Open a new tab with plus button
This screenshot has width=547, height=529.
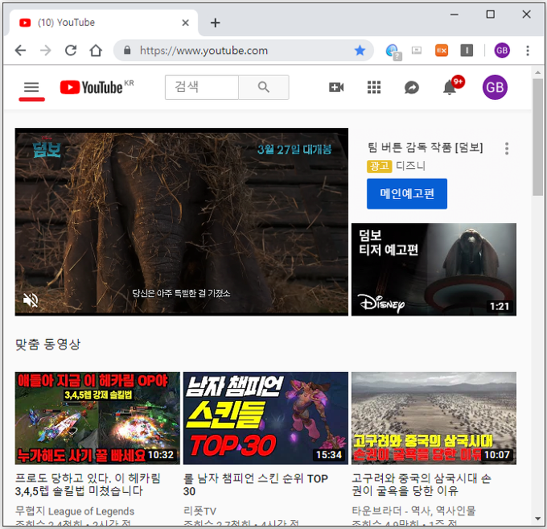(216, 23)
